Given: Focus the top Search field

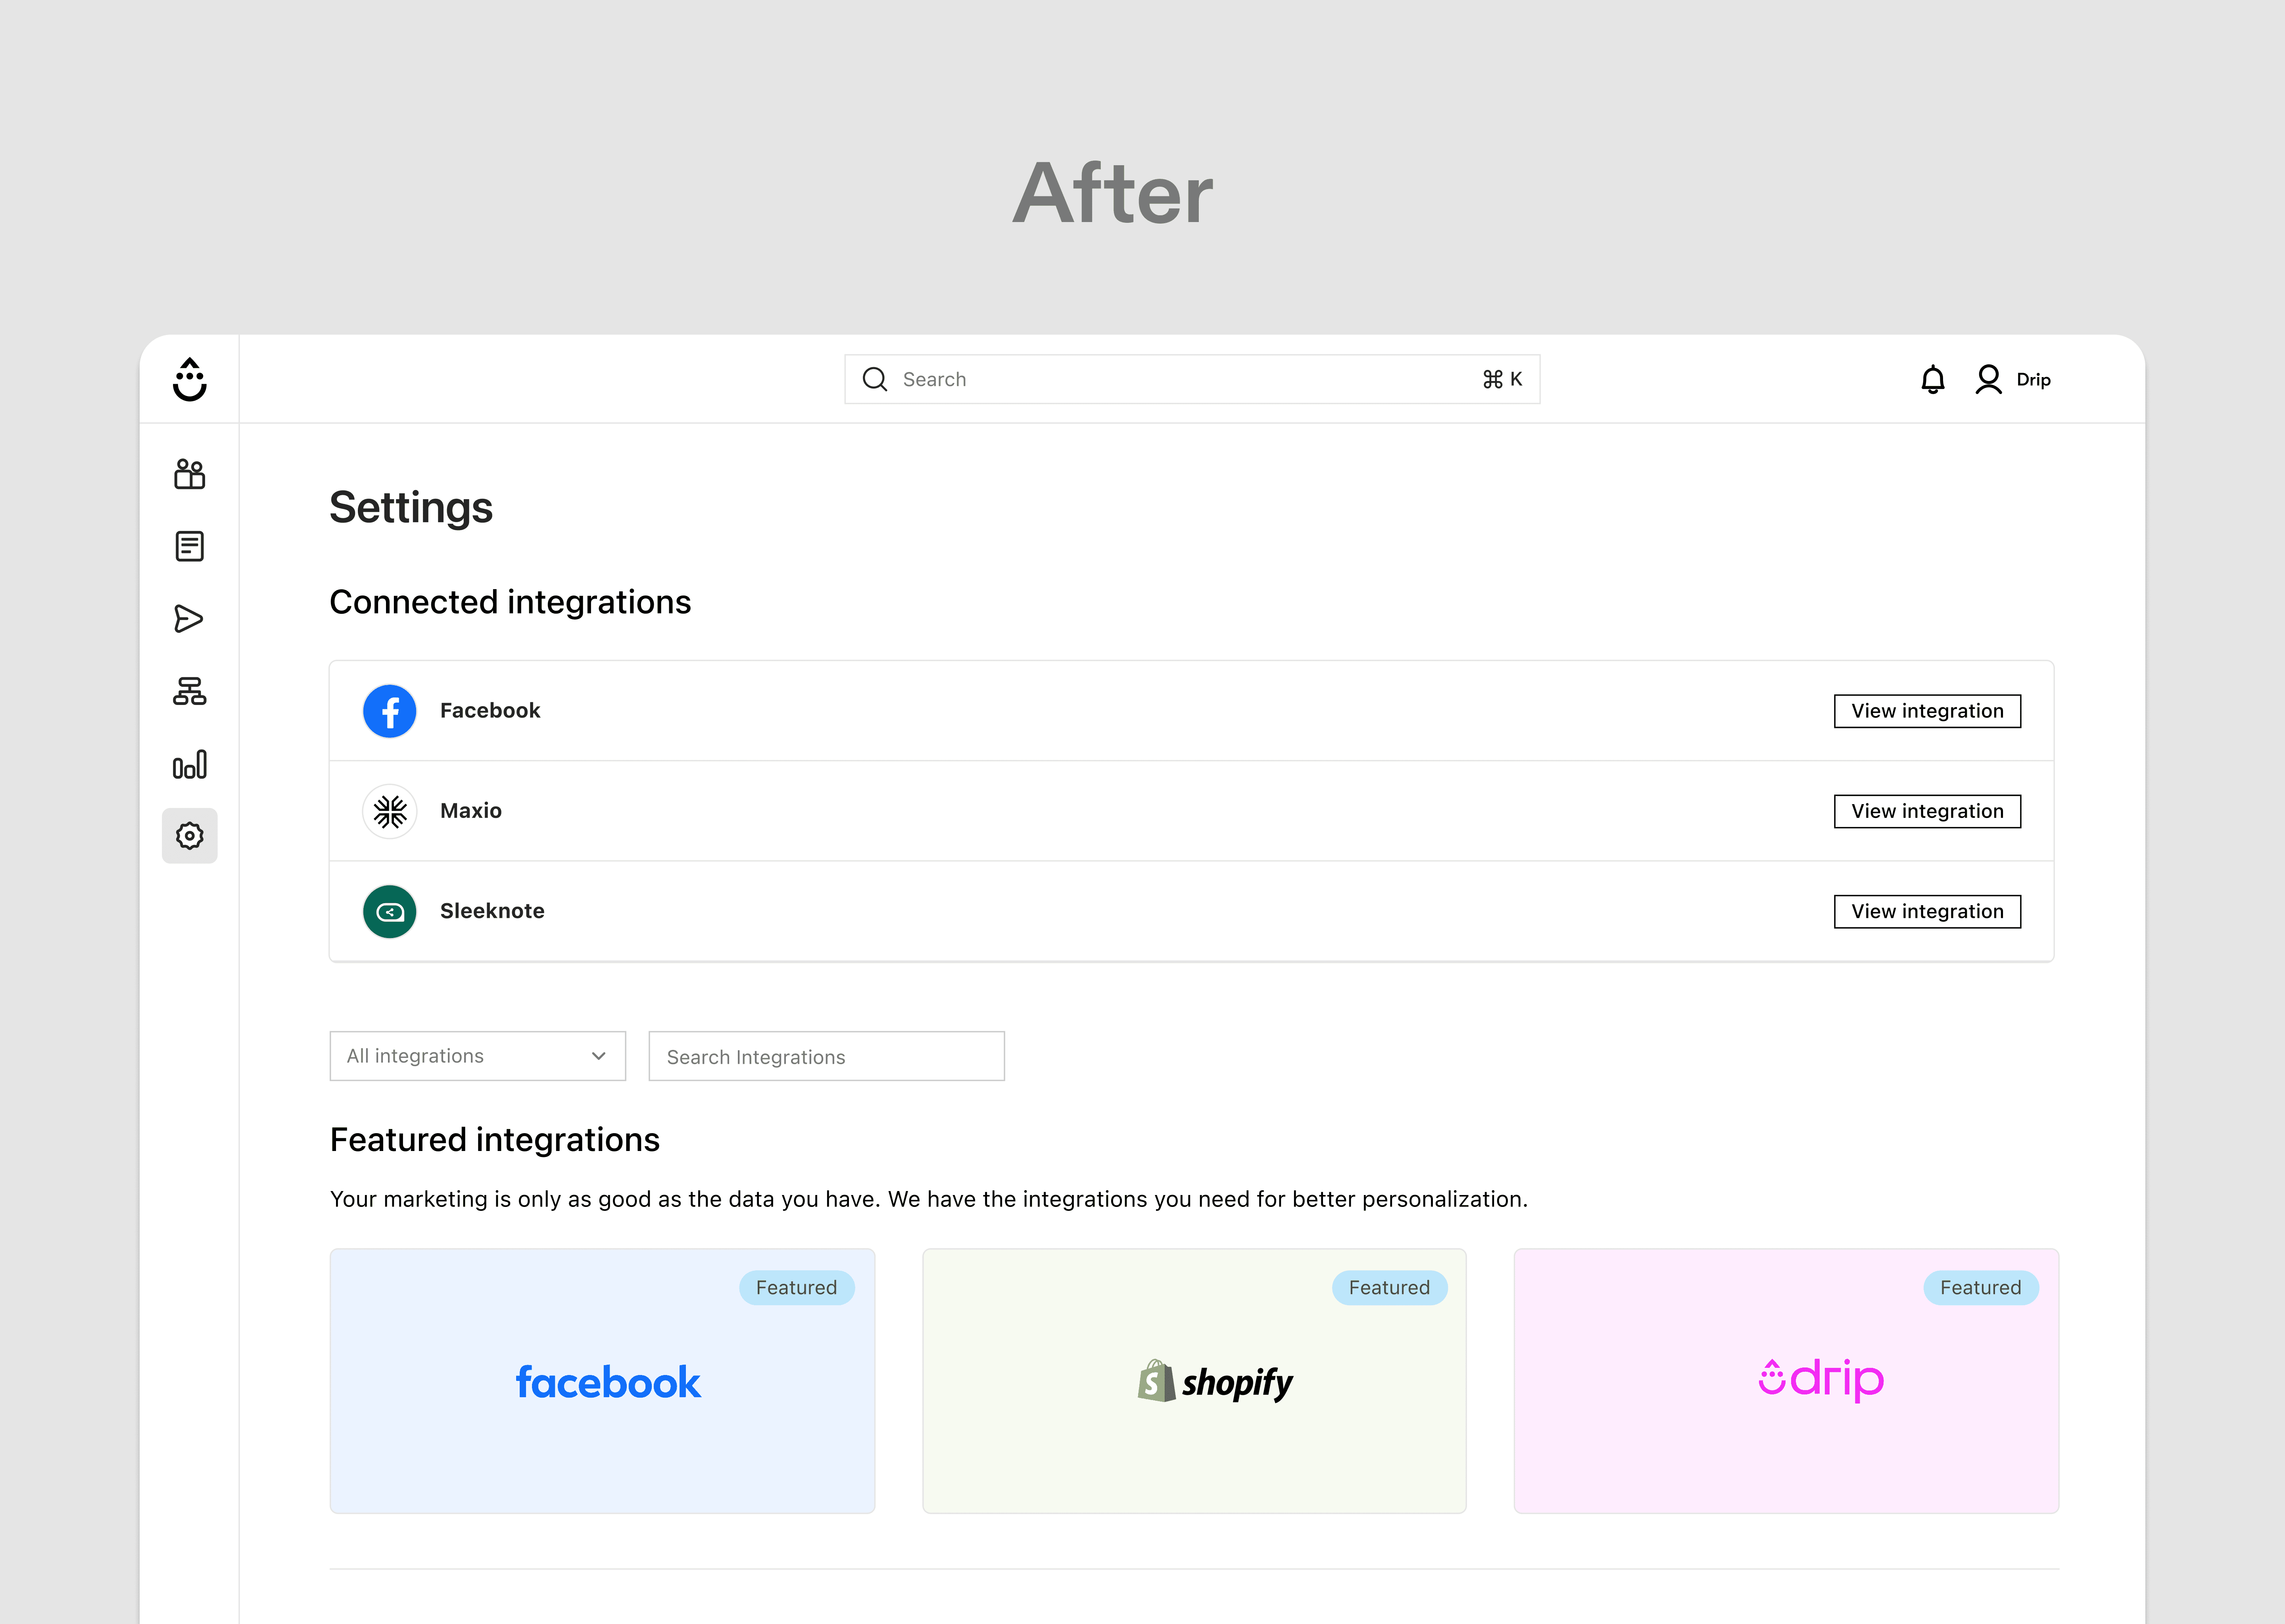Looking at the screenshot, I should [1181, 380].
